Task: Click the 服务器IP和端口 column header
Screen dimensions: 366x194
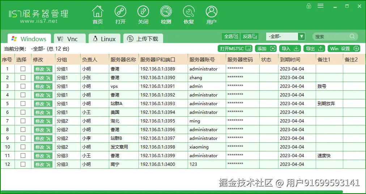Action: 163,60
